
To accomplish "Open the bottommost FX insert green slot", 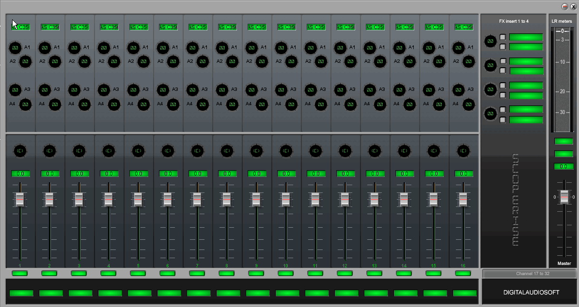I will 526,119.
